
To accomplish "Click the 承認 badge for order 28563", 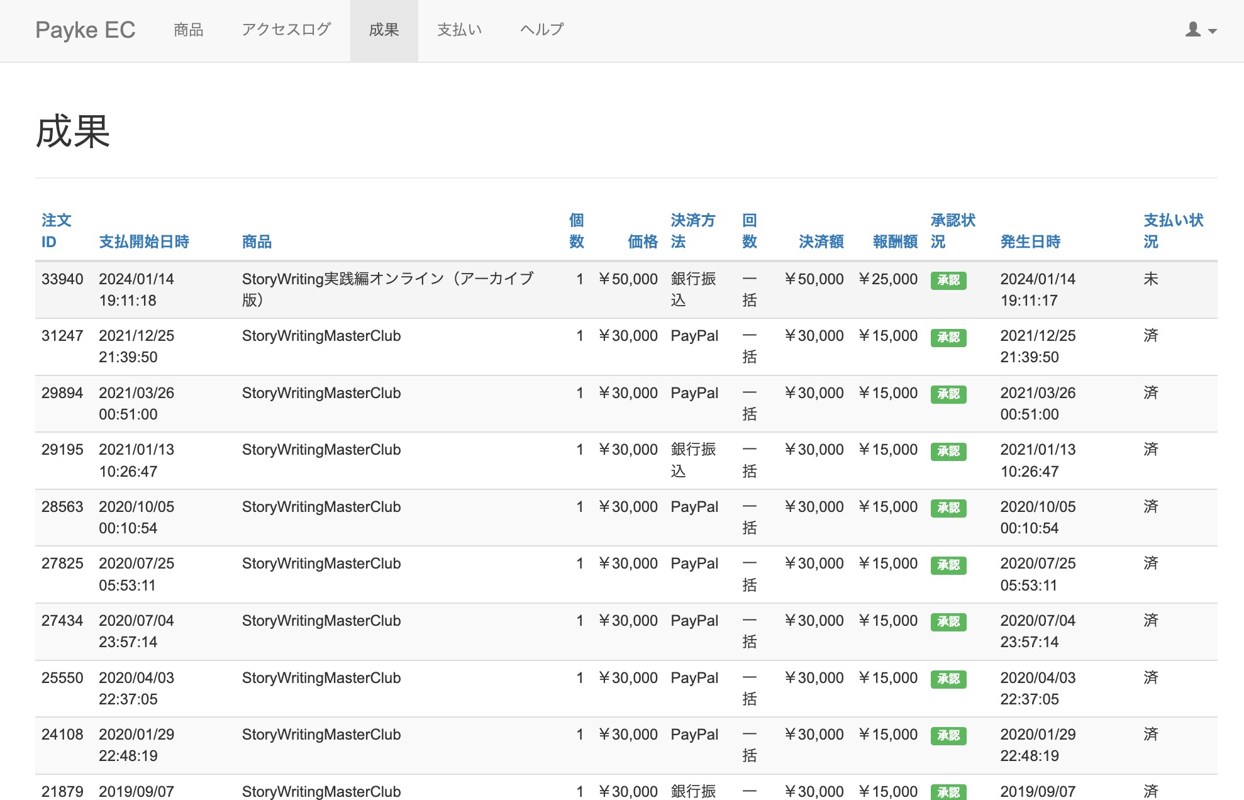I will 948,508.
